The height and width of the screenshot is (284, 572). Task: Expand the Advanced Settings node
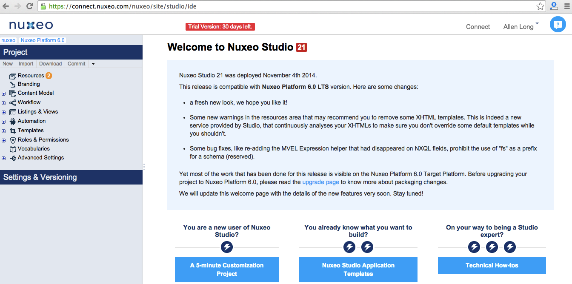tap(4, 159)
